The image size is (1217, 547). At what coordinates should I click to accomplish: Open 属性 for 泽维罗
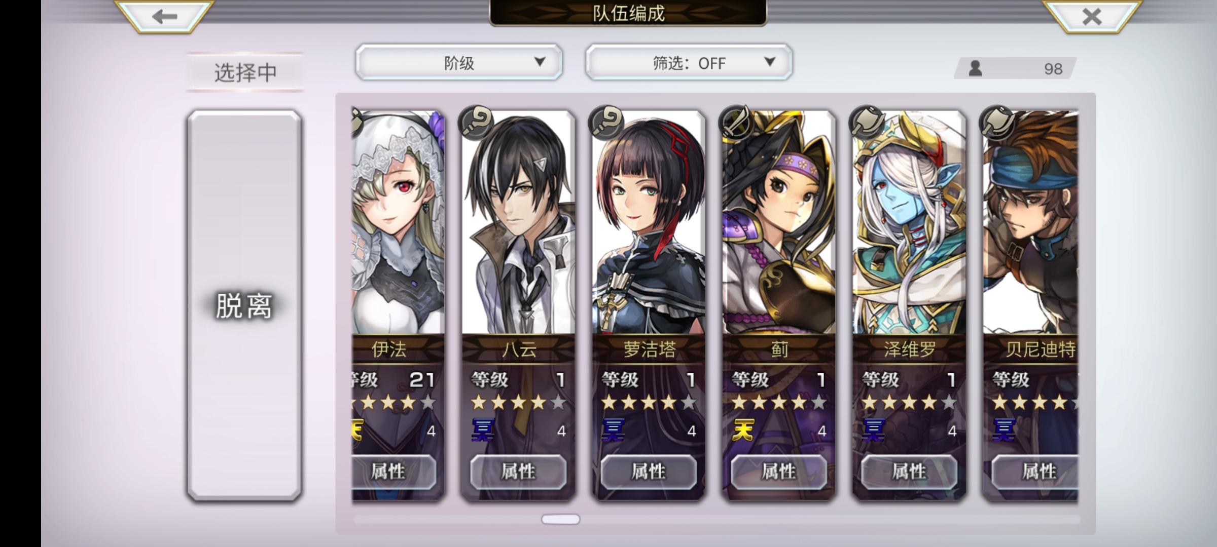pyautogui.click(x=909, y=472)
